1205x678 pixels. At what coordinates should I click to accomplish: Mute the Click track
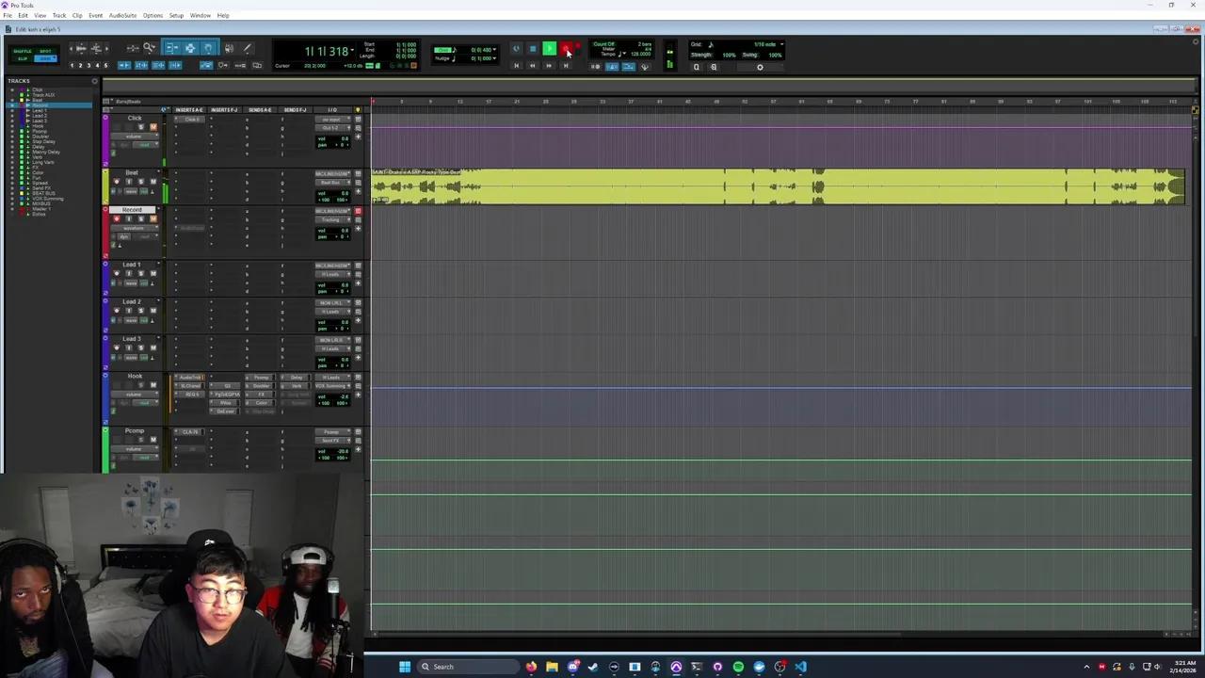tap(153, 127)
